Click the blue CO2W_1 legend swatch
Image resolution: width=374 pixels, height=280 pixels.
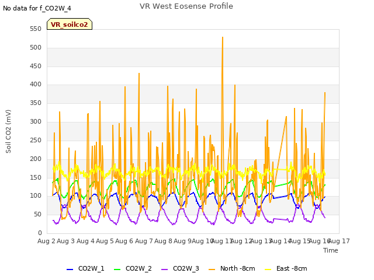point(70,269)
